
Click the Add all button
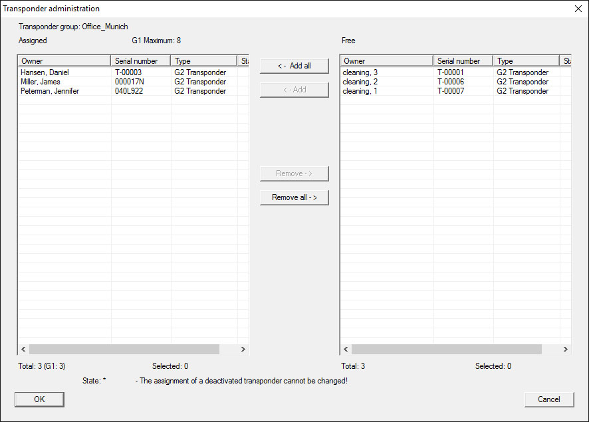pos(294,66)
